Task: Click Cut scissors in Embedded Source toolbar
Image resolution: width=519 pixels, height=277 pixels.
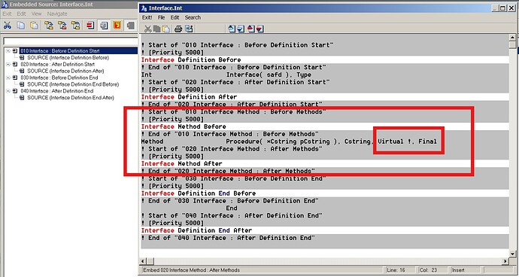Action: pos(8,25)
